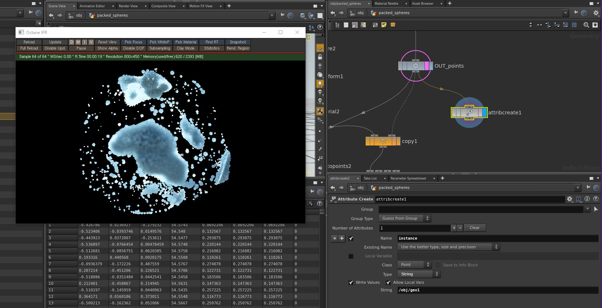This screenshot has width=602, height=308.
Task: Open the Group Type dropdown
Action: [404, 218]
